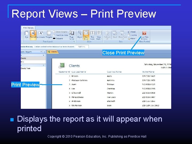Select One Page view
Screen dimensions: 192x144
(x=86, y=35)
